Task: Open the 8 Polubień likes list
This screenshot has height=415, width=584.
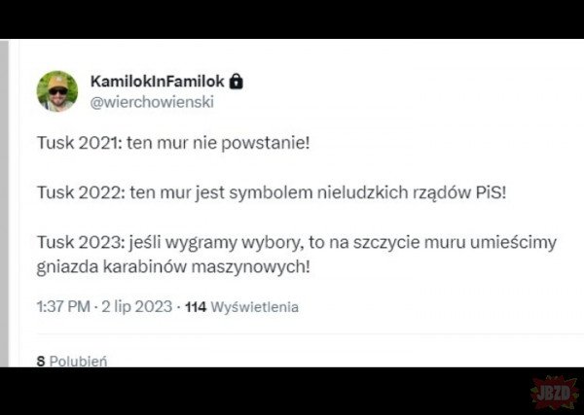Action: [71, 360]
